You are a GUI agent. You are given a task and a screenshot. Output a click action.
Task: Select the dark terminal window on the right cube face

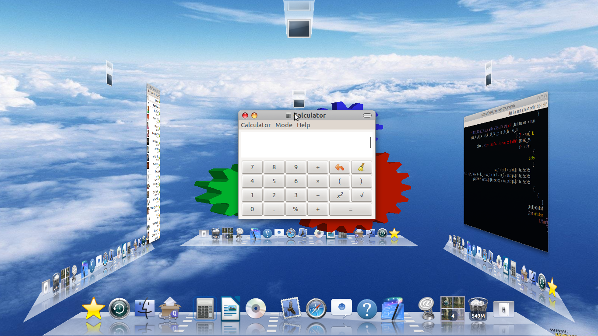point(506,172)
